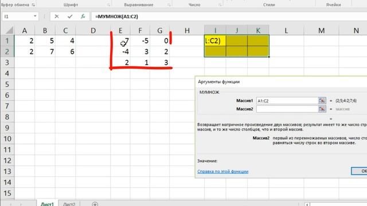
Task: Select row 3 header
Action: (7, 62)
